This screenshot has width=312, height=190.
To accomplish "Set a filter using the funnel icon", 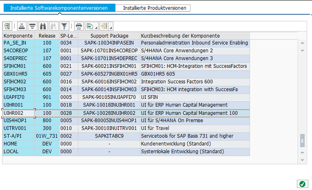I will coord(64,26).
